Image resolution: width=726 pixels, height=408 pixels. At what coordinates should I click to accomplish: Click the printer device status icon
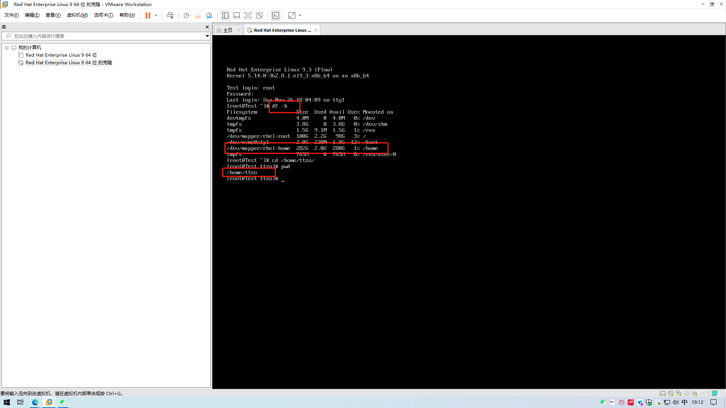coord(687,393)
